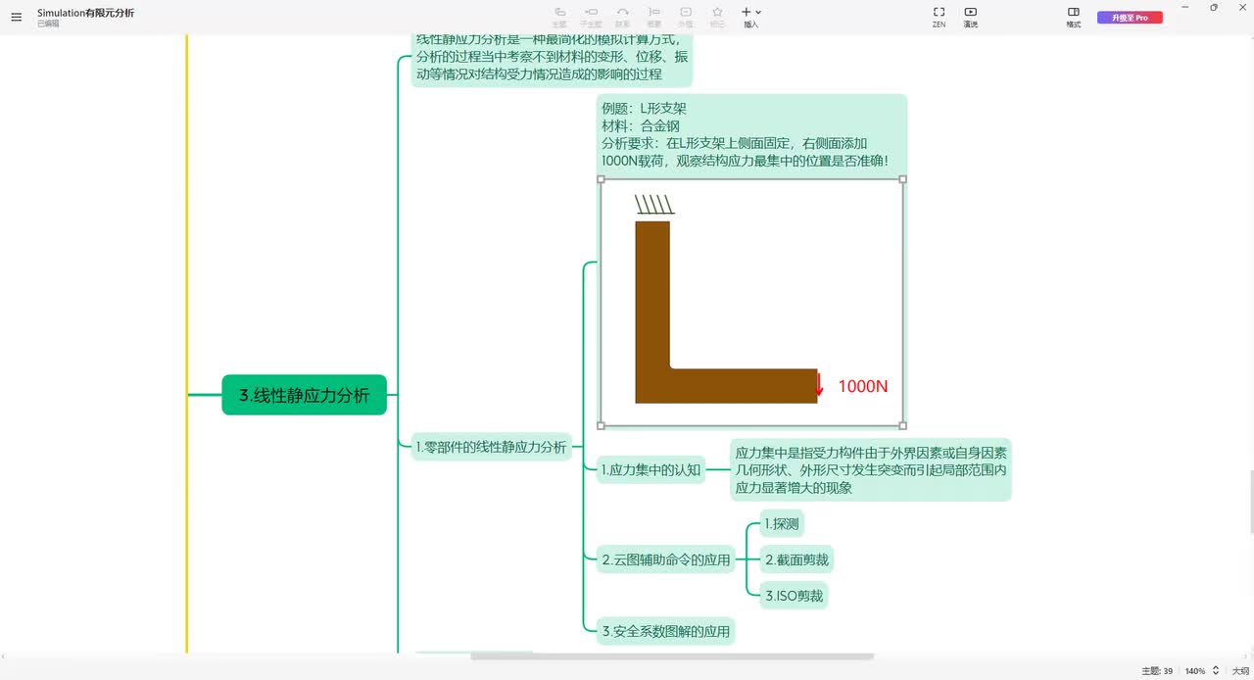
Task: Click the L-bracket image in the topic
Action: pyautogui.click(x=751, y=303)
